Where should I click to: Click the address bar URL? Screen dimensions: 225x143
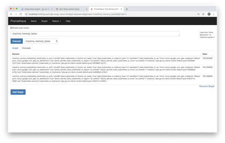(78, 14)
